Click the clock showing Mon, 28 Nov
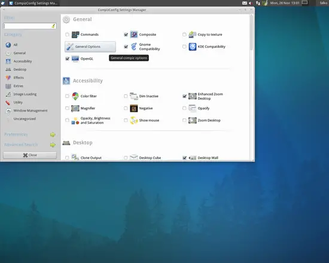The width and height of the screenshot is (329, 263). (x=285, y=3)
